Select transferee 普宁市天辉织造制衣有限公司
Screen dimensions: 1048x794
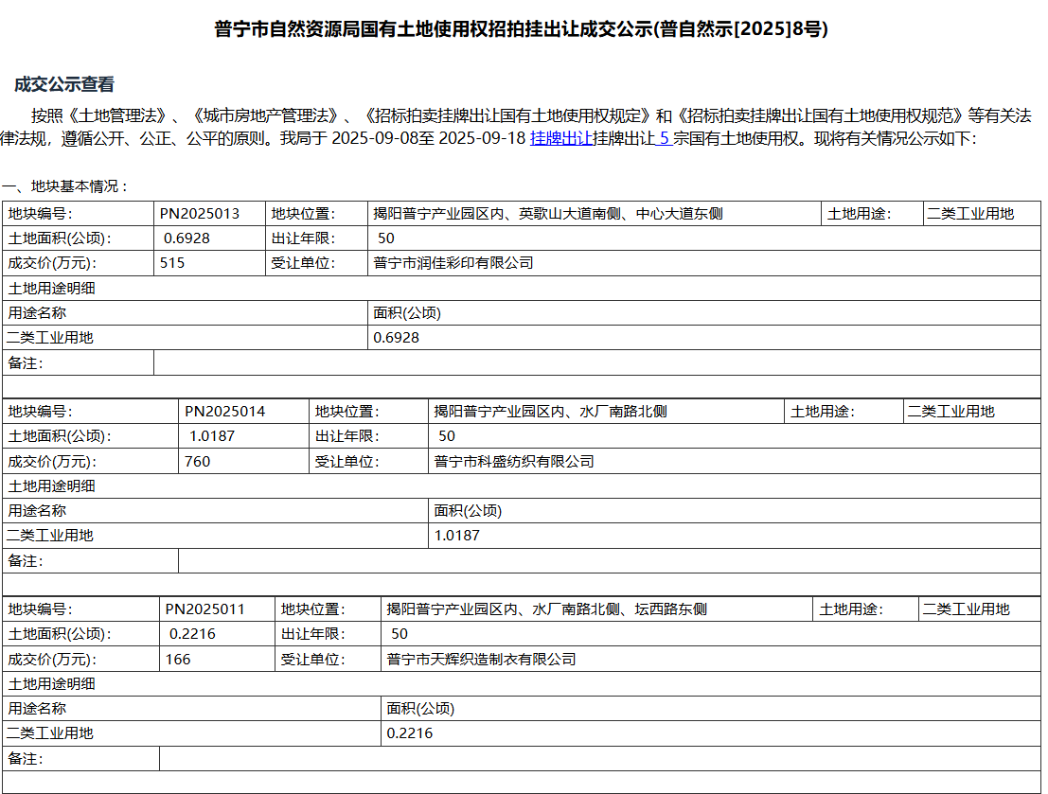click(x=481, y=660)
